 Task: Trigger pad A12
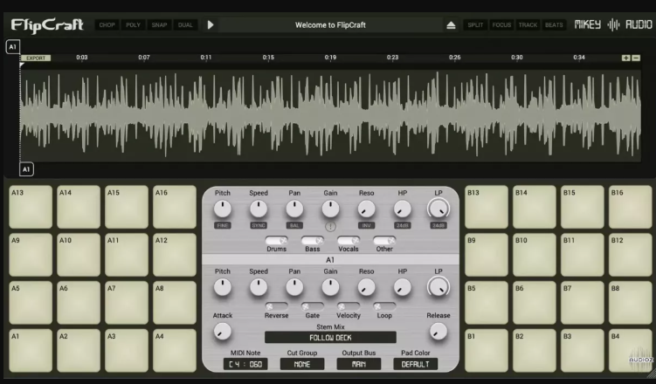pos(175,255)
